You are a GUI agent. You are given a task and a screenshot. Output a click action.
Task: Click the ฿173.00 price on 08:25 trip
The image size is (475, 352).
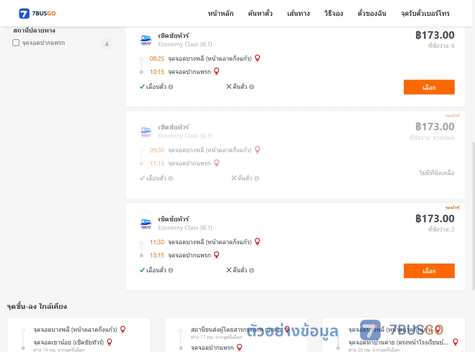pyautogui.click(x=435, y=35)
